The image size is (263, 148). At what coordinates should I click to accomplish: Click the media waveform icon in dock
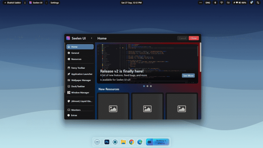149,142
